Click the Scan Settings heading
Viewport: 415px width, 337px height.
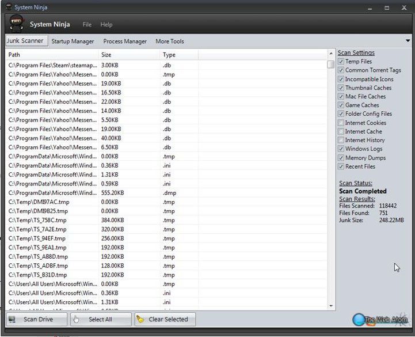coord(356,53)
